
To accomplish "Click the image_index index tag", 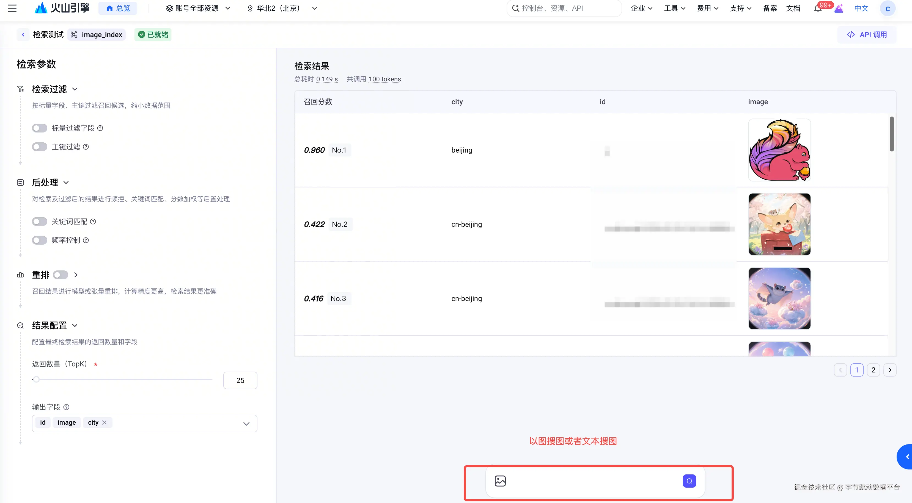I will click(x=97, y=34).
